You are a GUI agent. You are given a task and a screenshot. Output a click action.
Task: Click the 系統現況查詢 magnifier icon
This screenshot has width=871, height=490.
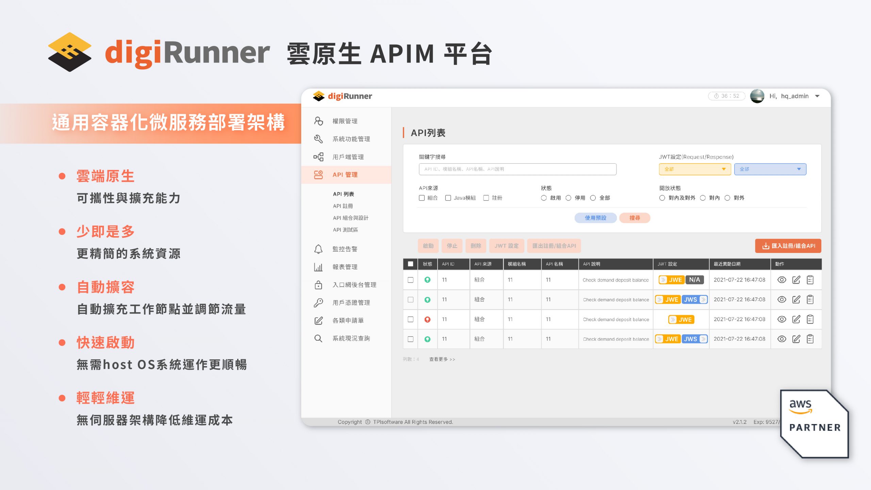318,338
